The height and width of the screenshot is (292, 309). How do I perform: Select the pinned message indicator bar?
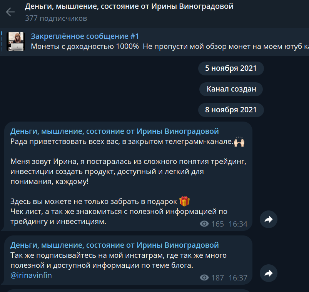click(x=2, y=42)
